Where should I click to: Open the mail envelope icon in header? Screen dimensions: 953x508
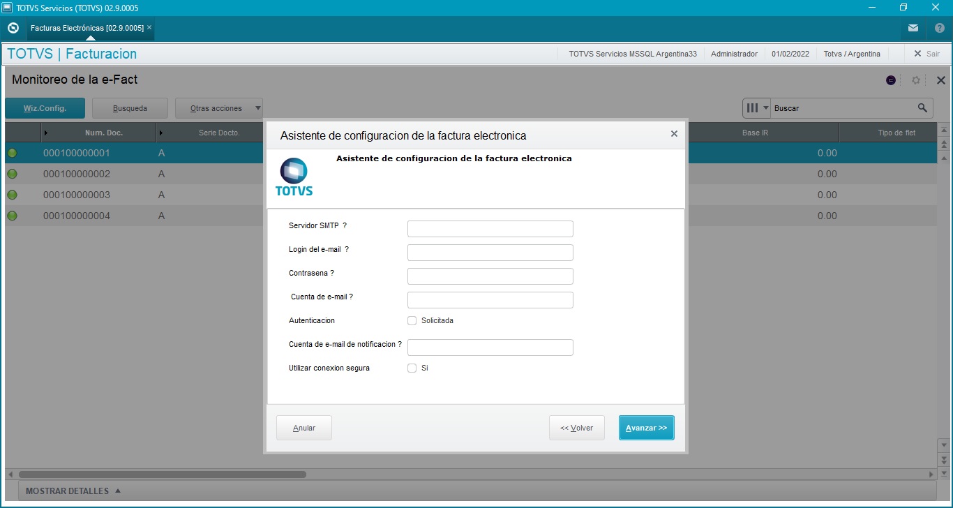coord(913,28)
